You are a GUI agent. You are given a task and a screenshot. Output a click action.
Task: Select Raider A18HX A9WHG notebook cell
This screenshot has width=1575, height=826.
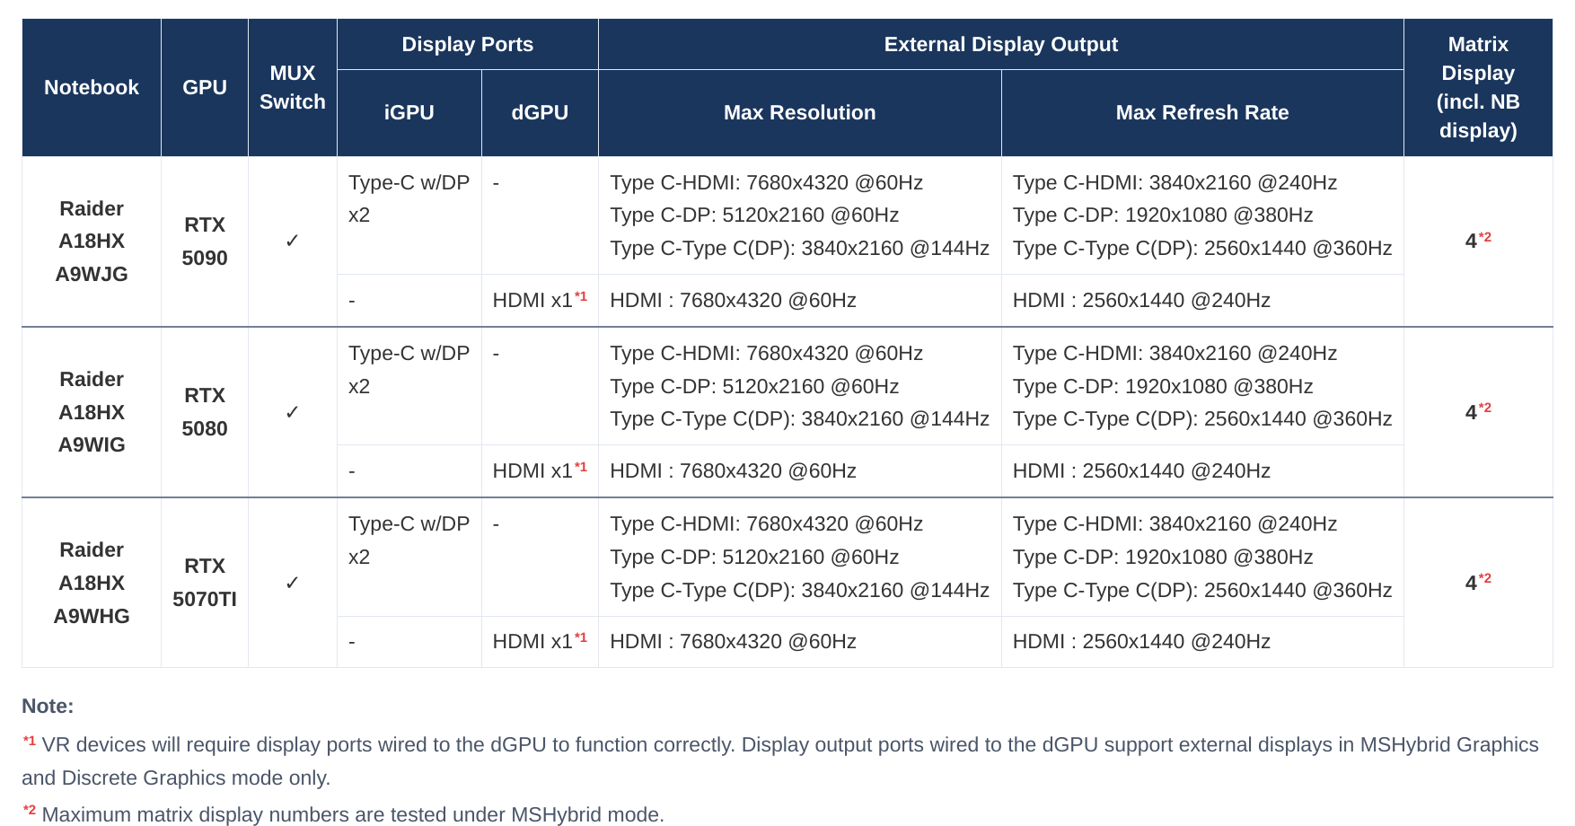click(x=92, y=583)
